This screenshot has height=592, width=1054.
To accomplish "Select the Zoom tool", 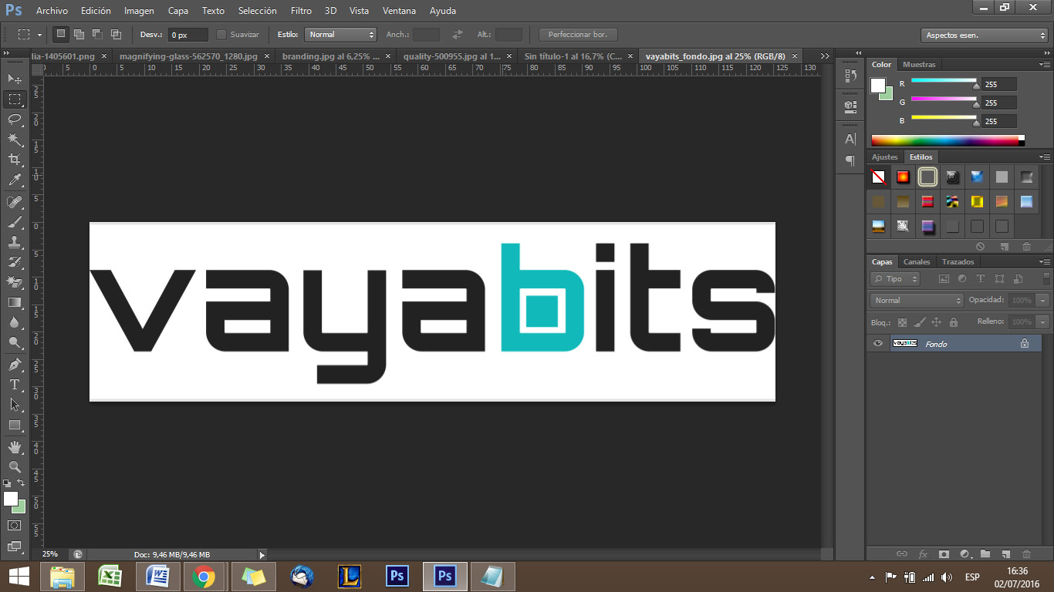I will [15, 466].
